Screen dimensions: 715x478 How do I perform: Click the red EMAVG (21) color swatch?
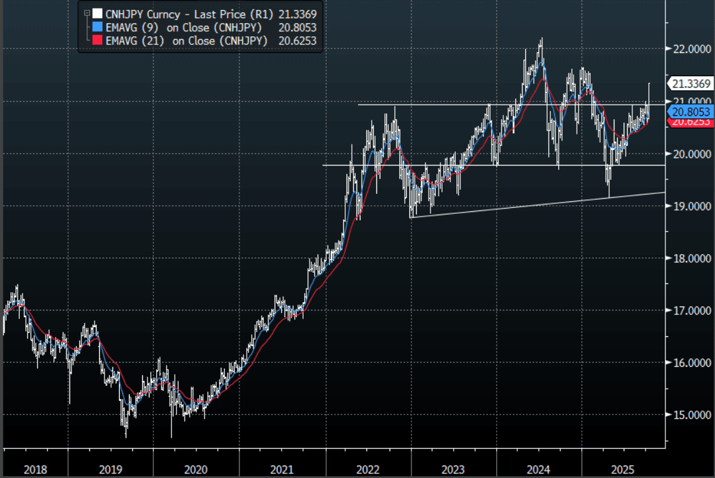click(x=97, y=40)
